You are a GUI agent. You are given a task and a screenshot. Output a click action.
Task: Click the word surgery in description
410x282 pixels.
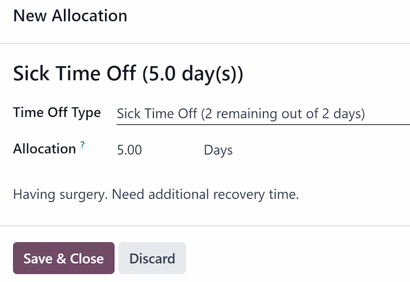(83, 194)
